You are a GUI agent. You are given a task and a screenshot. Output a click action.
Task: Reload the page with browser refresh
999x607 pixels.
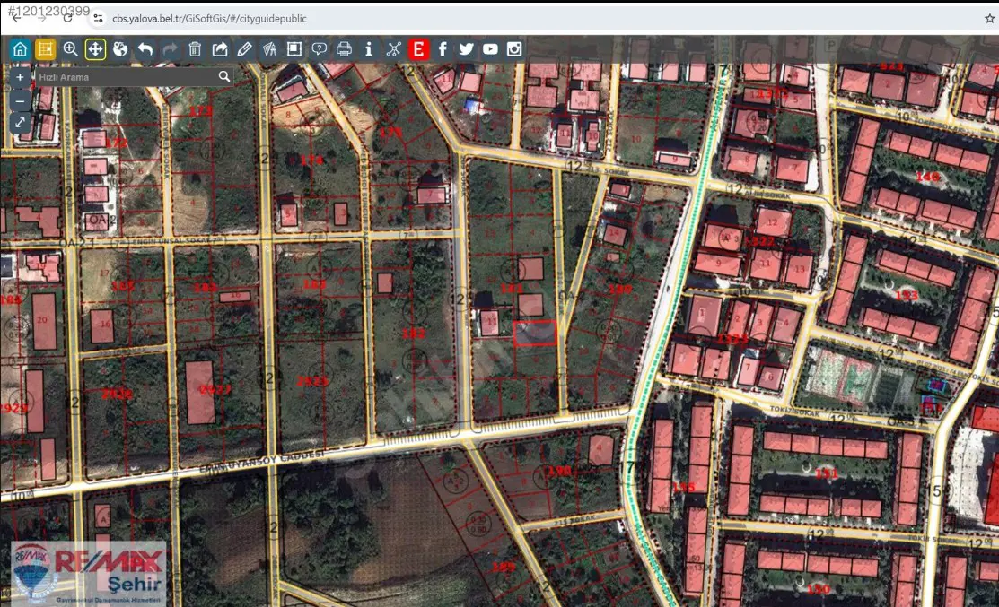[68, 19]
